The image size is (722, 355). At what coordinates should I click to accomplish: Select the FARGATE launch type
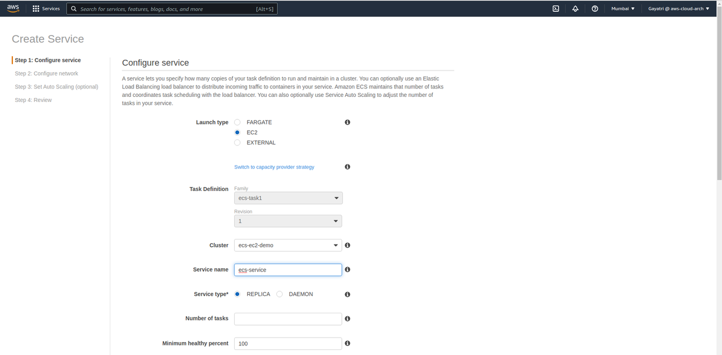click(237, 122)
